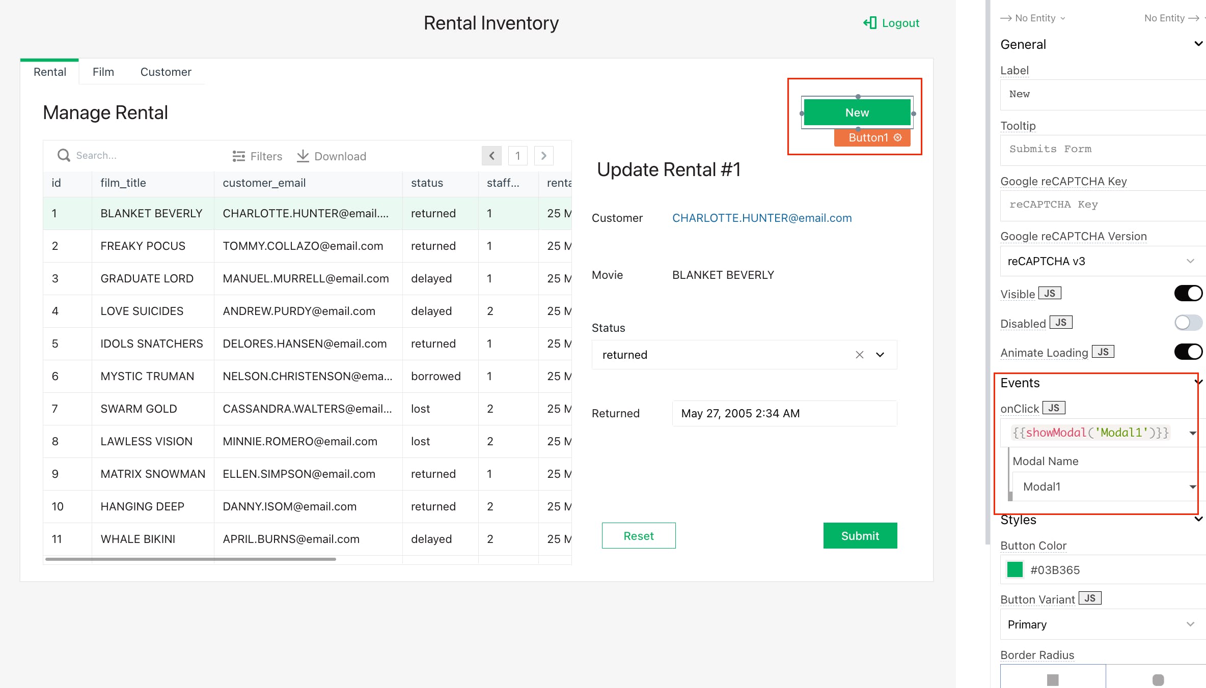The height and width of the screenshot is (688, 1206).
Task: Expand the Modal Name Modal1 dropdown
Action: coord(1192,486)
